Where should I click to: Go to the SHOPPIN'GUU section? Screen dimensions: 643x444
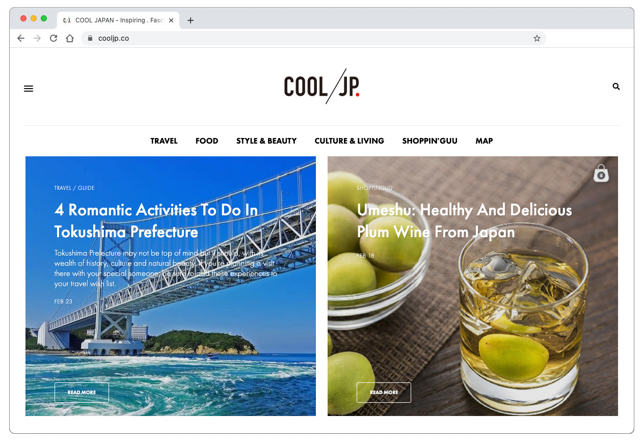[430, 141]
